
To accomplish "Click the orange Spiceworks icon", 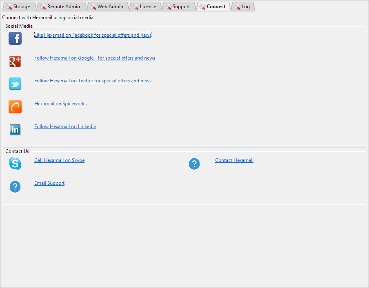I will tap(15, 107).
